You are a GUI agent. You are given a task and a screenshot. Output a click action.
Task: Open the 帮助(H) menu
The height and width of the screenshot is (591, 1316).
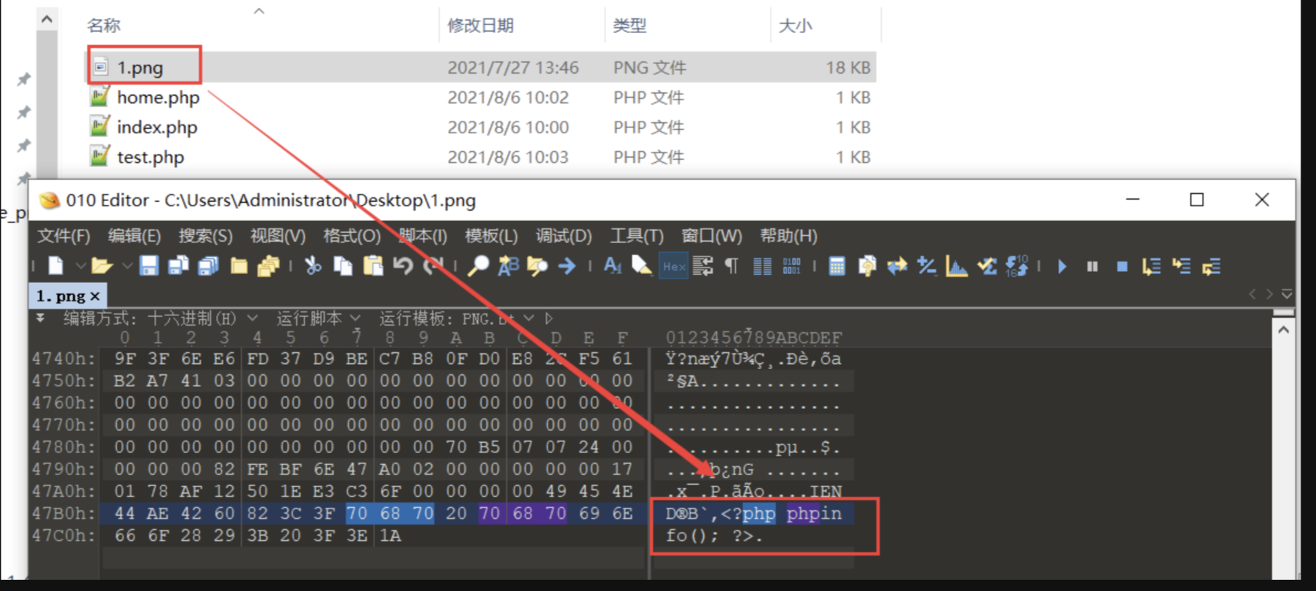[x=788, y=236]
